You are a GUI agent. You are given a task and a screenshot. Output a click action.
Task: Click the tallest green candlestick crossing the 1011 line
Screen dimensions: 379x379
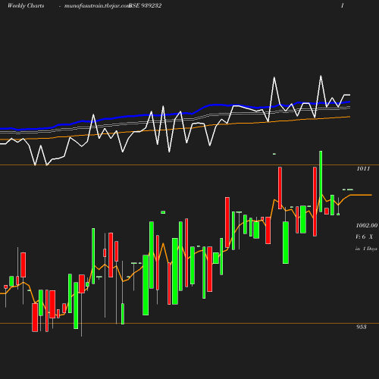point(321,181)
